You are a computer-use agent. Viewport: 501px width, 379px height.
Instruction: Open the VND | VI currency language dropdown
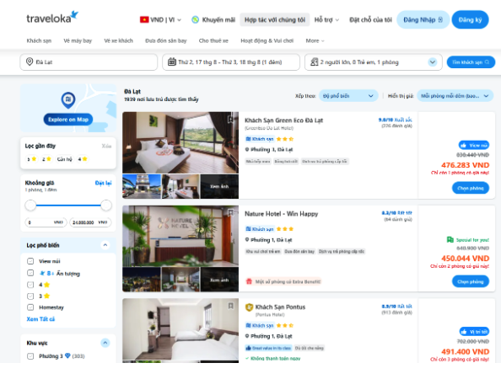coord(160,19)
